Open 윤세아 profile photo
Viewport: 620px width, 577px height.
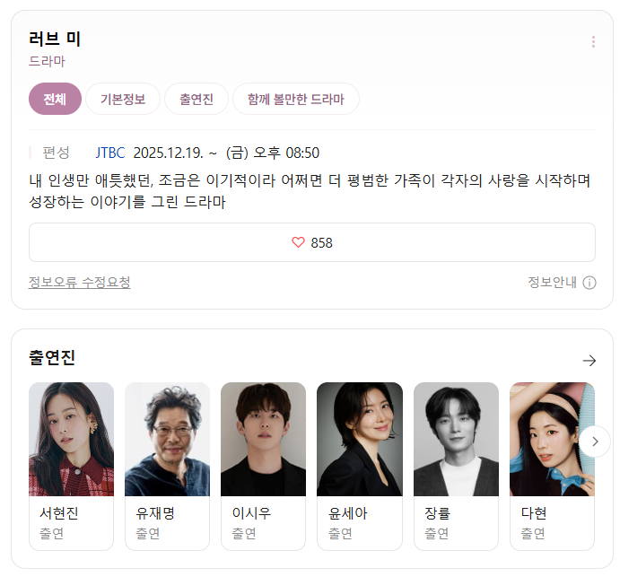click(x=360, y=439)
